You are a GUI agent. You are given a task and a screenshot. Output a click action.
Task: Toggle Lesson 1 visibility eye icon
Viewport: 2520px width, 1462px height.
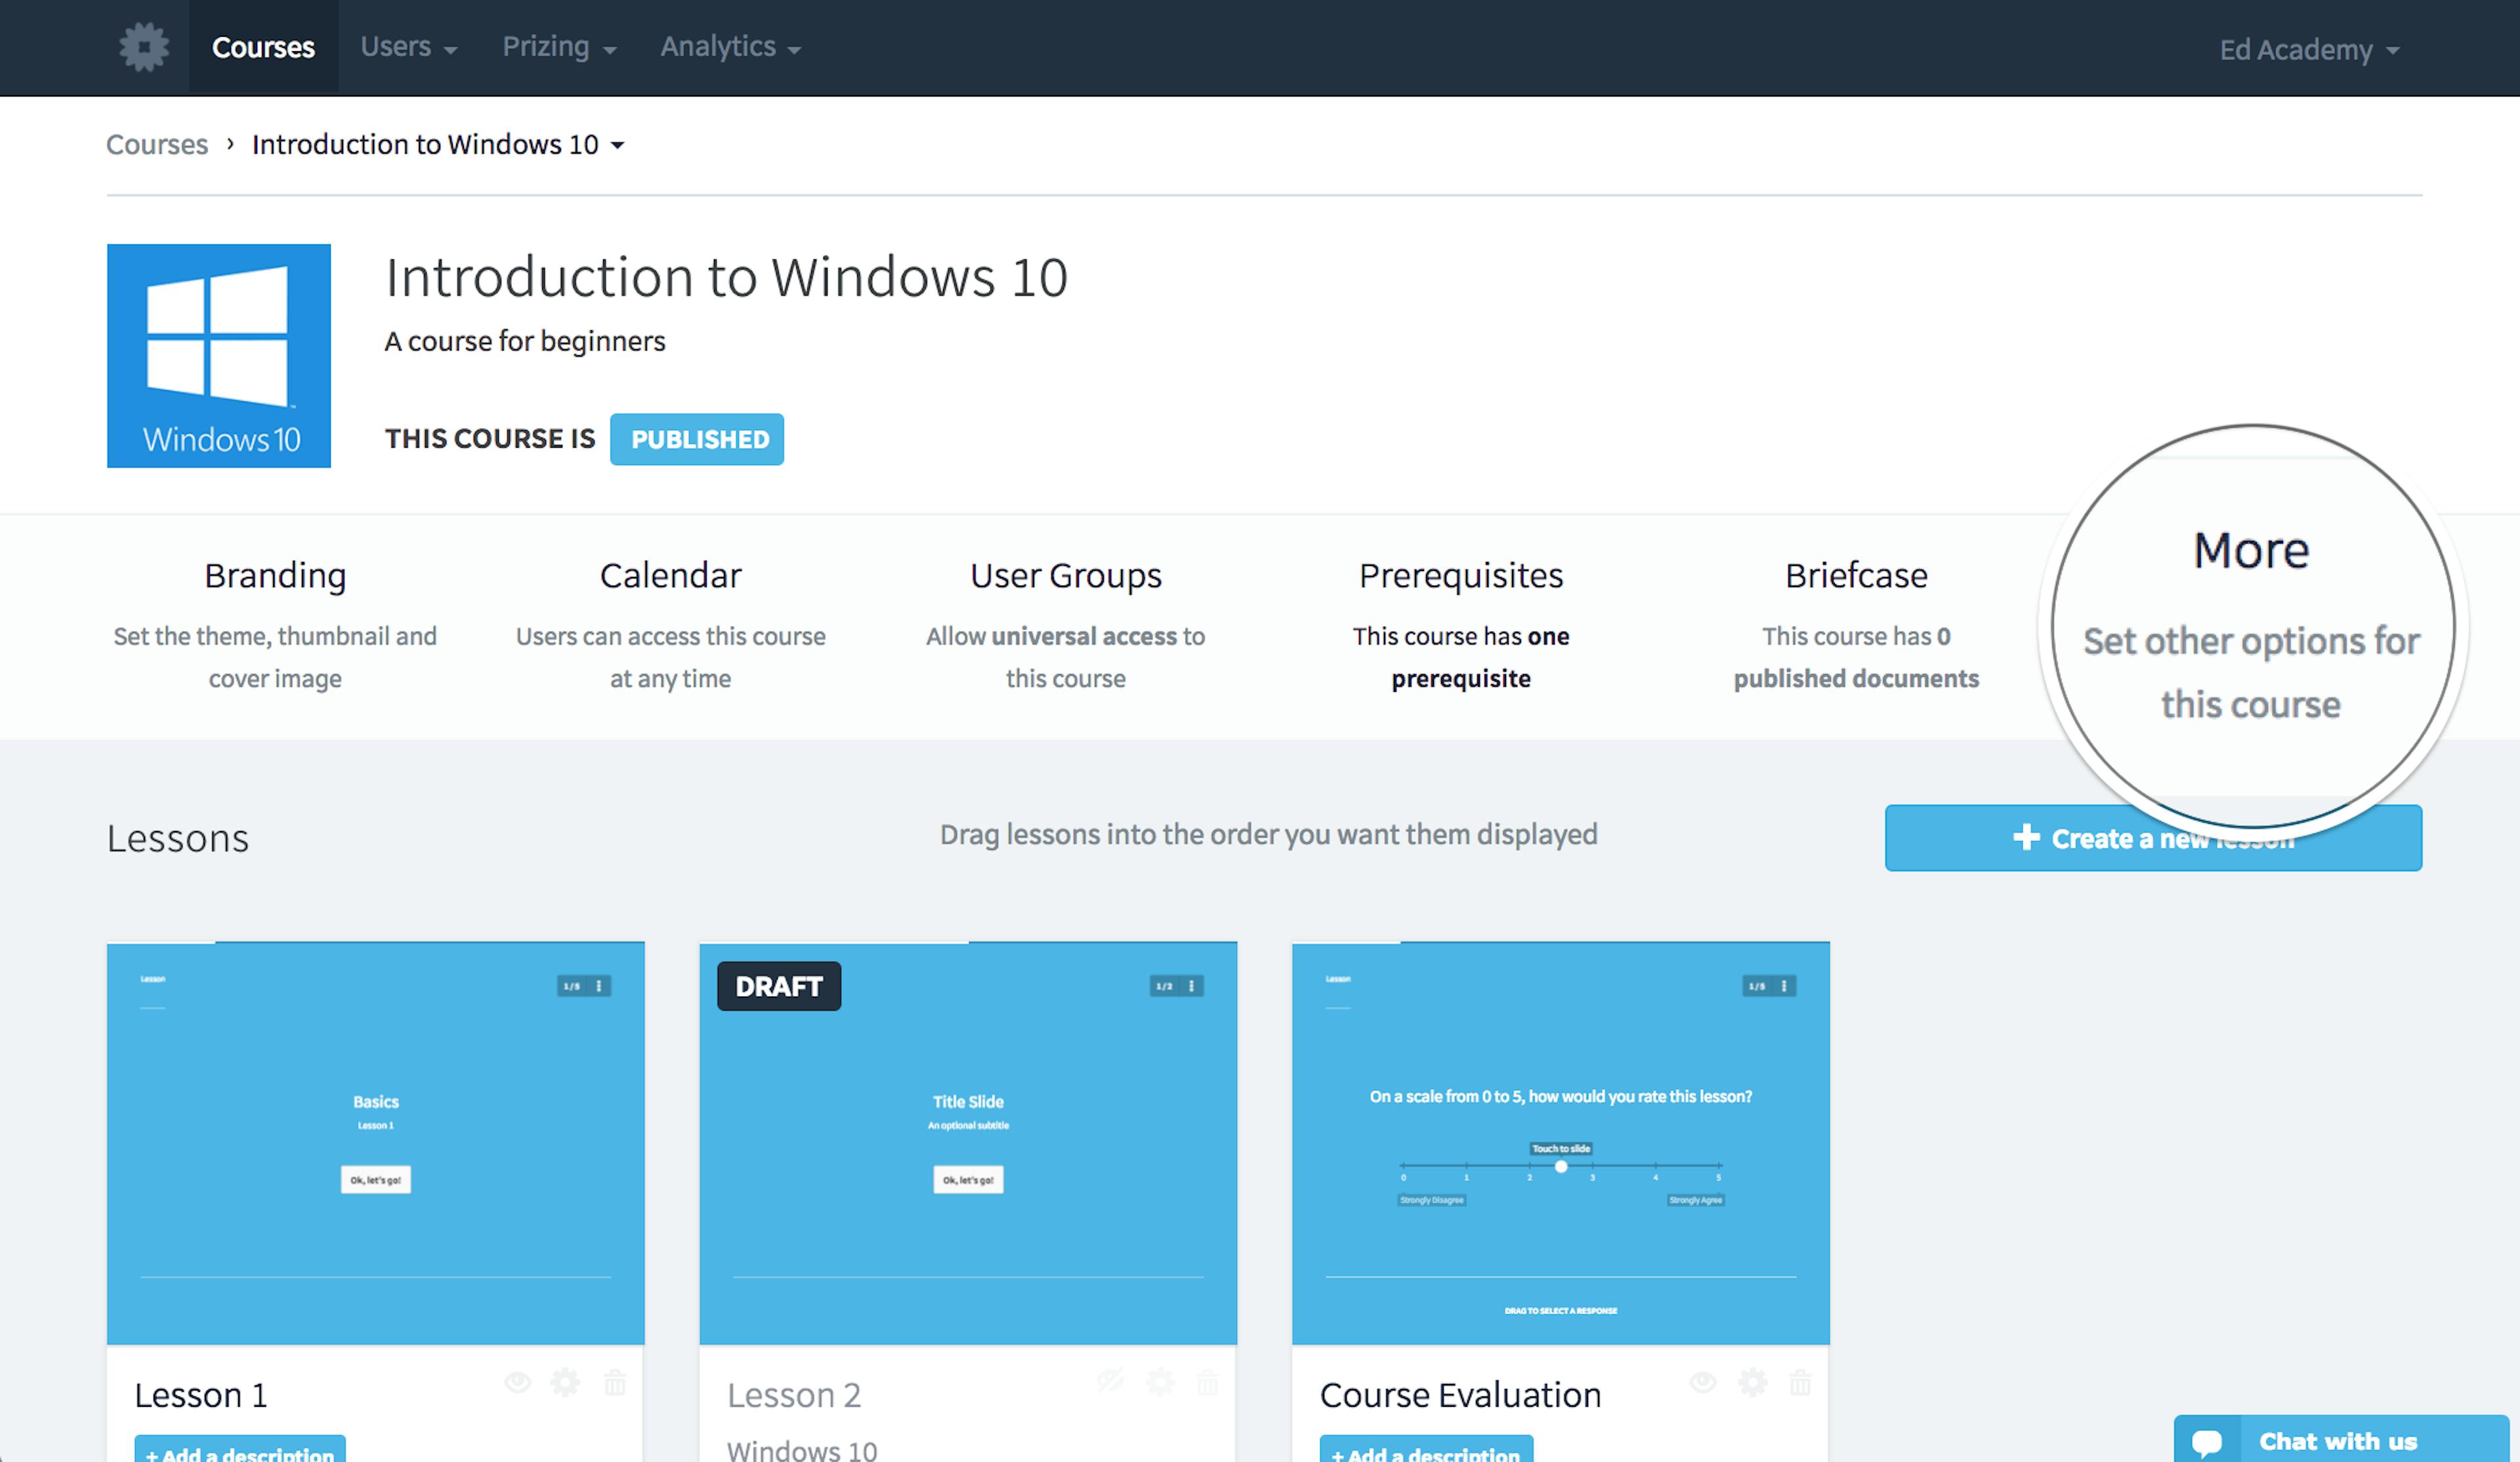coord(517,1383)
